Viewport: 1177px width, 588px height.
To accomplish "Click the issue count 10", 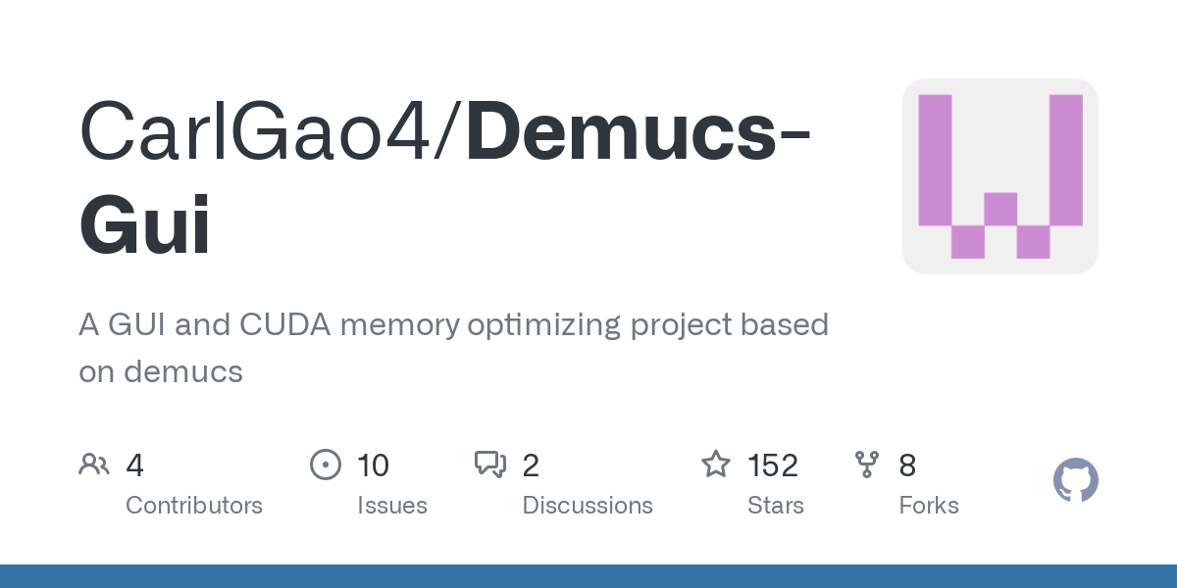I will 374,465.
